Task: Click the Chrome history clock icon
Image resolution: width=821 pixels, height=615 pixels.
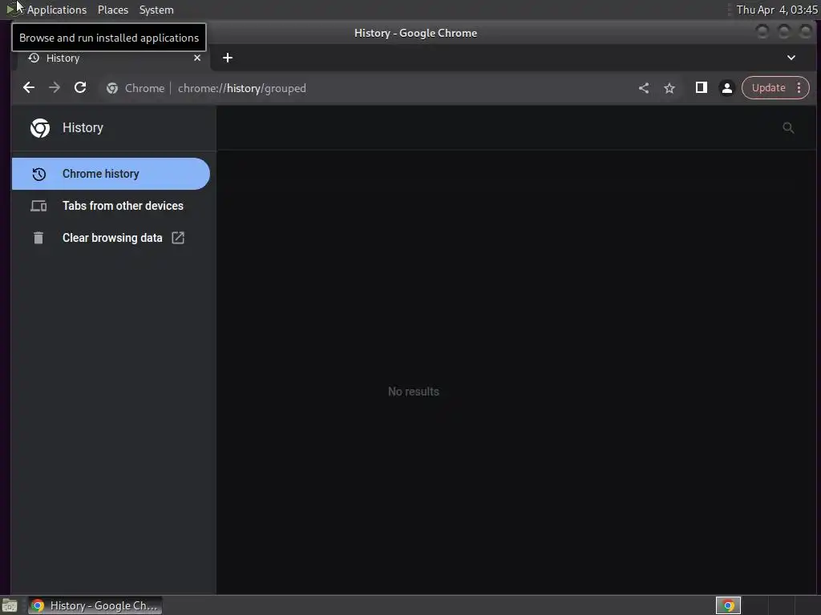Action: (38, 174)
